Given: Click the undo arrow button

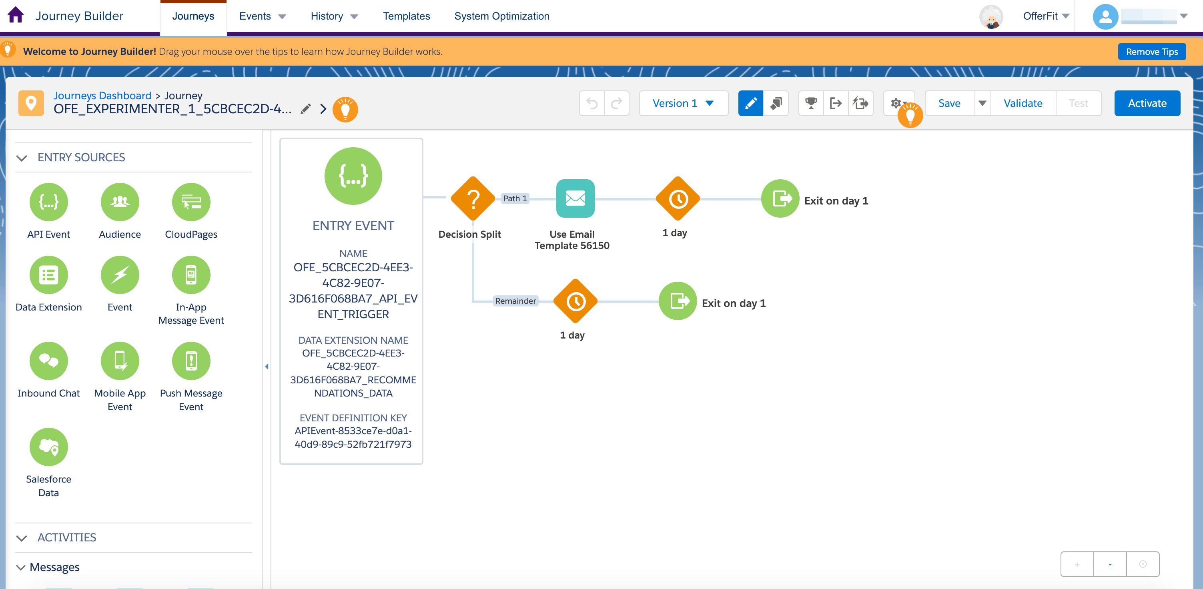Looking at the screenshot, I should point(591,103).
